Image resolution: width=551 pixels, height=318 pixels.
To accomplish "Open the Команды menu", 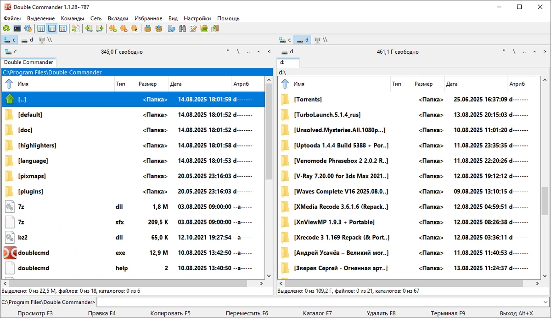I will tap(73, 18).
